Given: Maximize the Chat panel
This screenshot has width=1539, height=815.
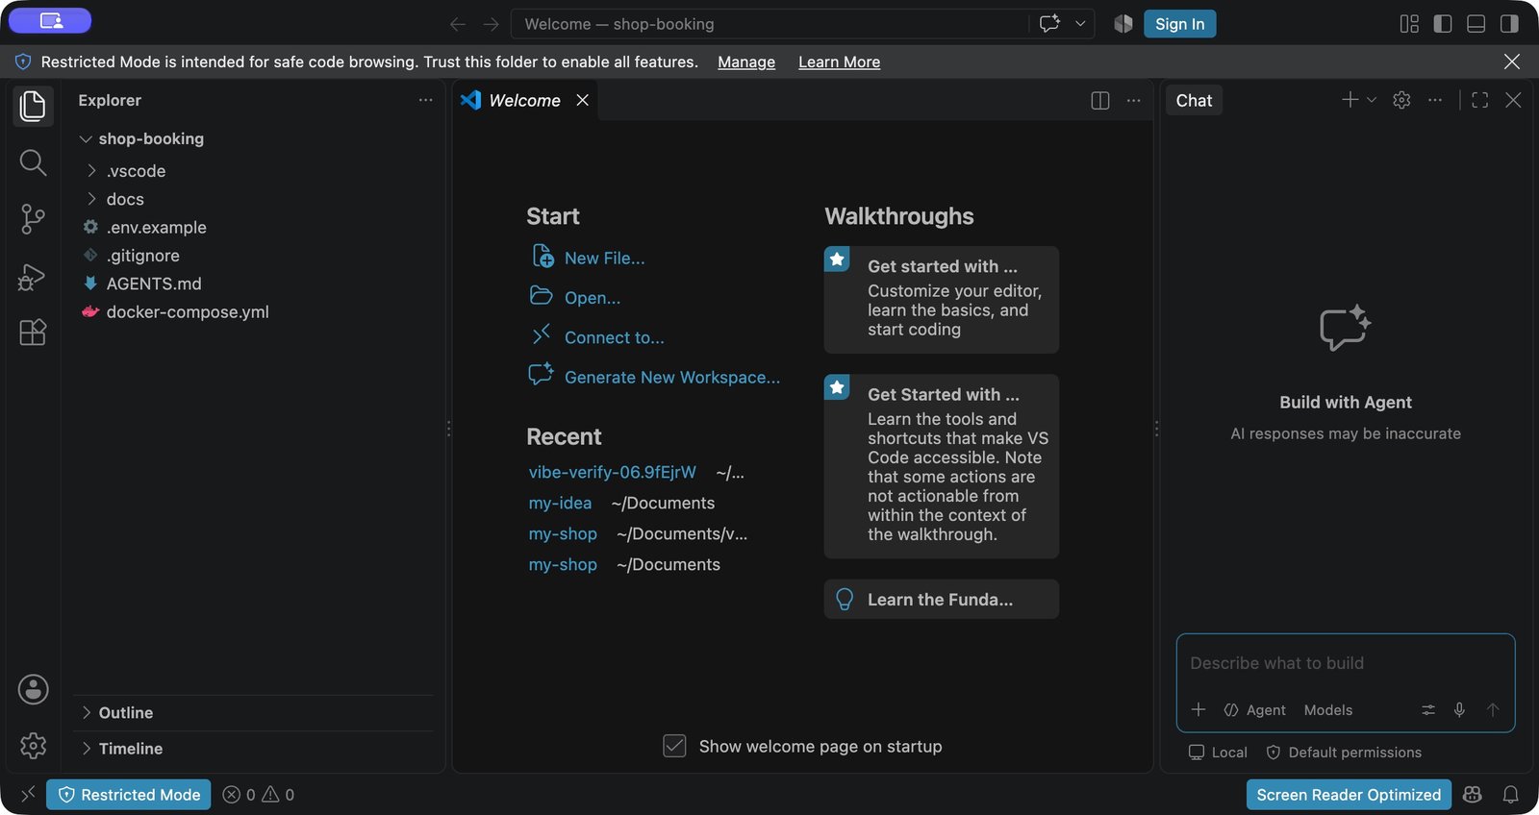Looking at the screenshot, I should tap(1480, 100).
